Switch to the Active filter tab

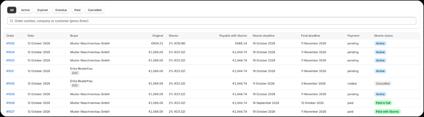click(x=25, y=10)
